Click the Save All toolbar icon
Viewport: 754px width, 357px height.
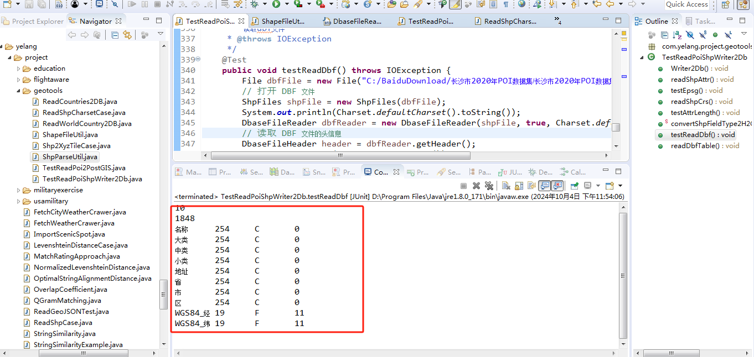pos(42,4)
